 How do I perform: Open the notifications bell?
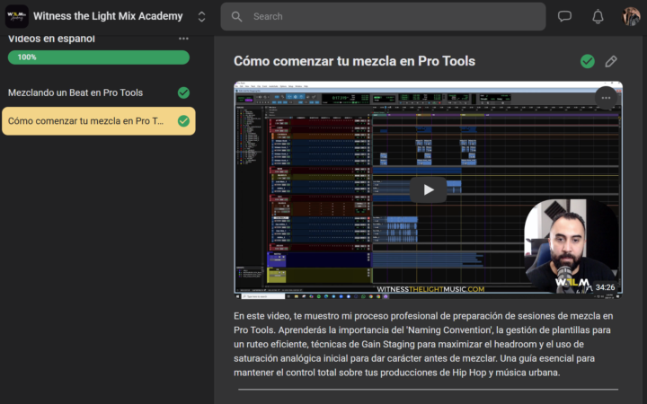click(598, 16)
